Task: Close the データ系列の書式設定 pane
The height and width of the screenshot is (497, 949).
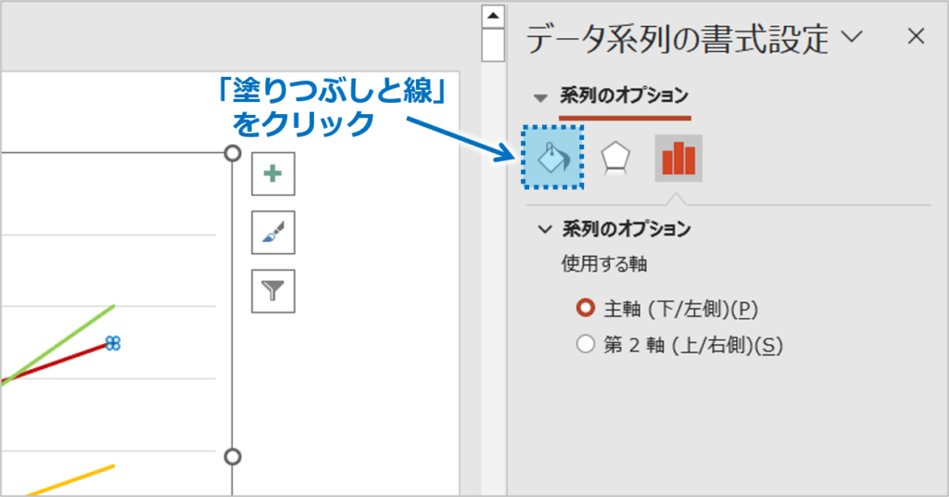Action: (x=917, y=36)
